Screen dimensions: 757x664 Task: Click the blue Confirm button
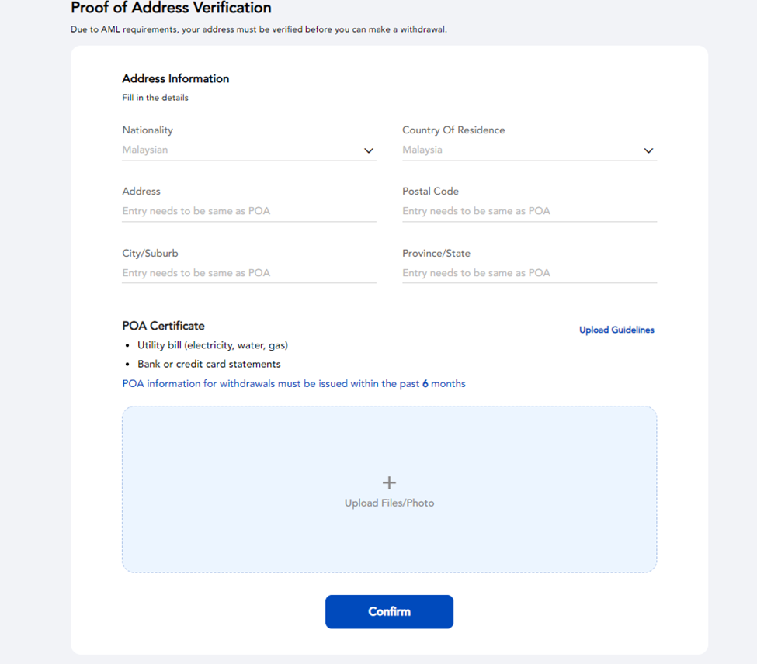tap(389, 611)
